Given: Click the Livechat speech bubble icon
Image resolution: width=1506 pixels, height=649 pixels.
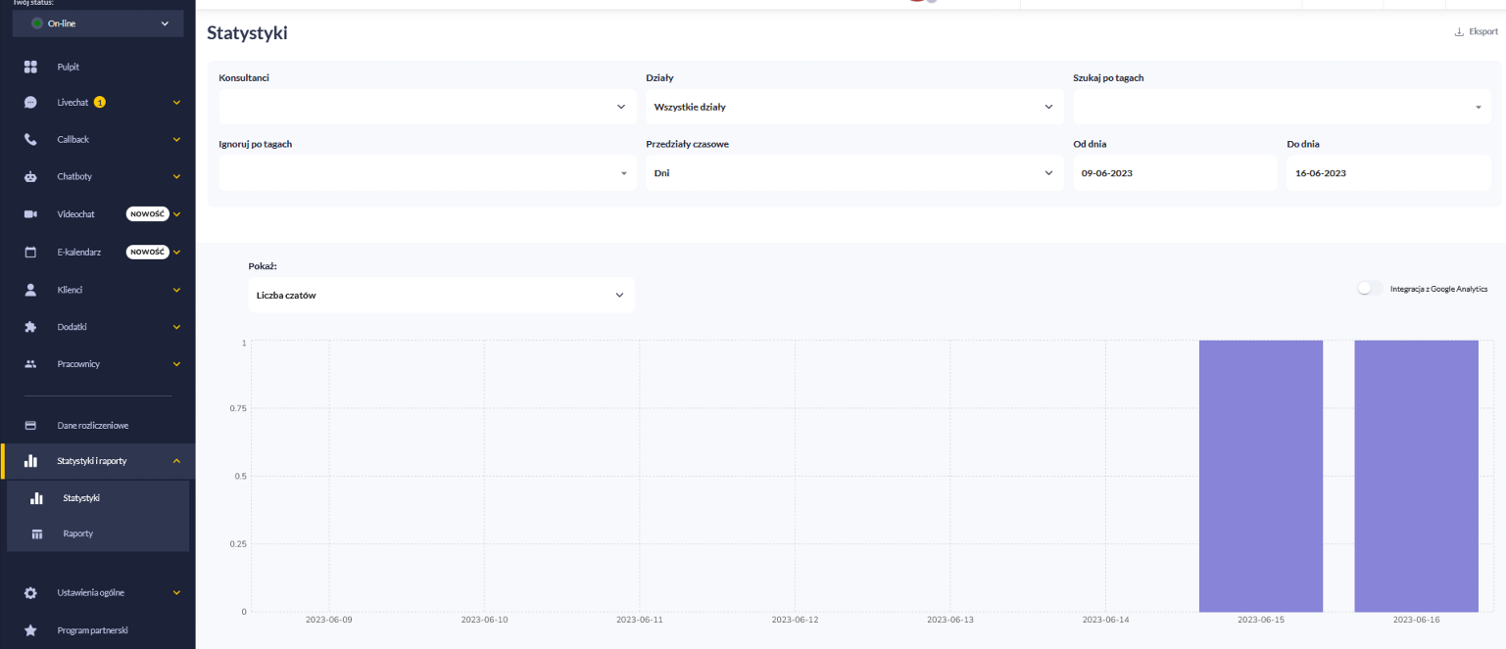Looking at the screenshot, I should 30,103.
